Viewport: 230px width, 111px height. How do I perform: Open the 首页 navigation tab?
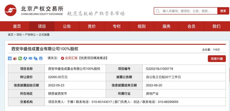17,26
